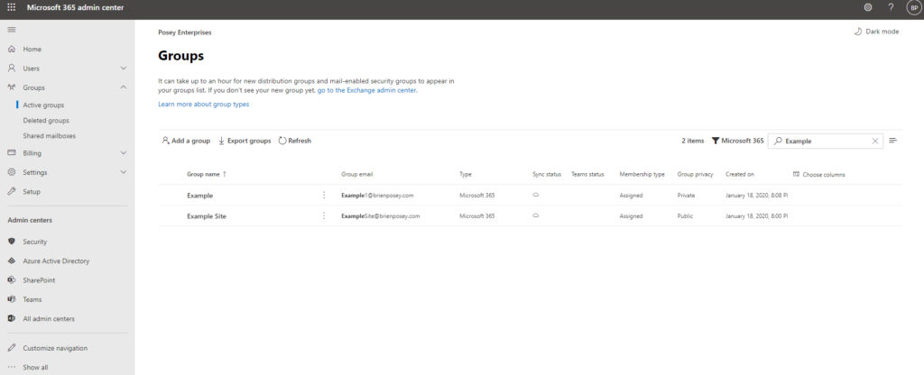
Task: Click the Membership type column header
Action: (642, 174)
